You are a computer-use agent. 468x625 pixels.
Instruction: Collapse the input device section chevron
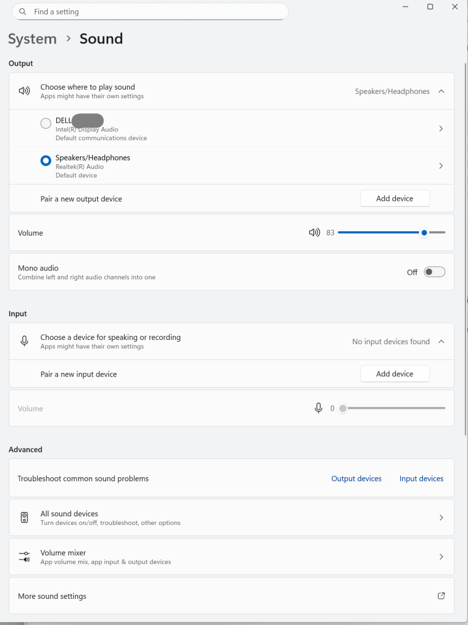[441, 341]
